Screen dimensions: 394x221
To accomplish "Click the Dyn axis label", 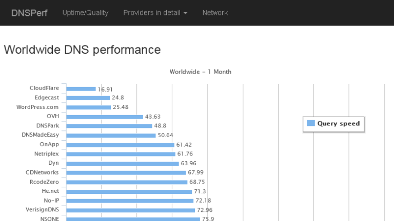I will pyautogui.click(x=53, y=163).
